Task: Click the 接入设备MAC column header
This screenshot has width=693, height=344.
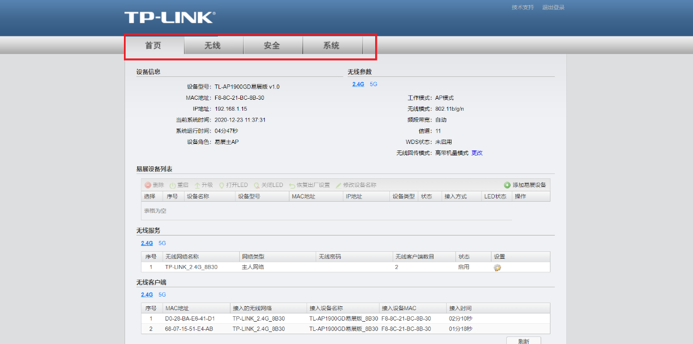Action: click(x=412, y=308)
